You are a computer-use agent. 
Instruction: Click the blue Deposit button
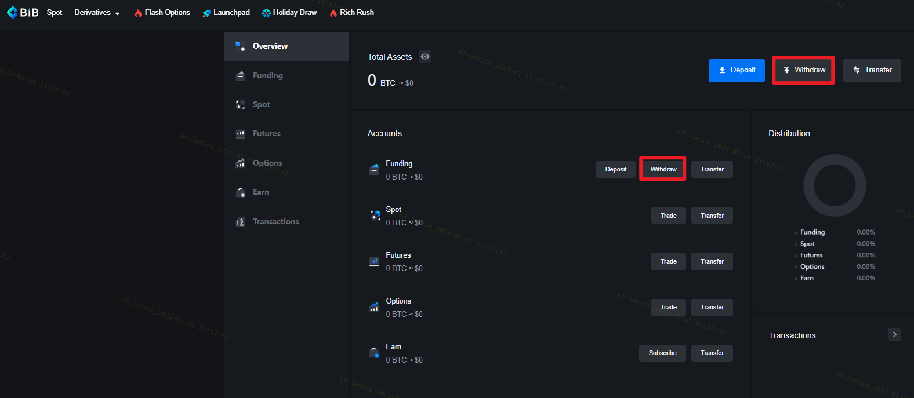point(737,70)
